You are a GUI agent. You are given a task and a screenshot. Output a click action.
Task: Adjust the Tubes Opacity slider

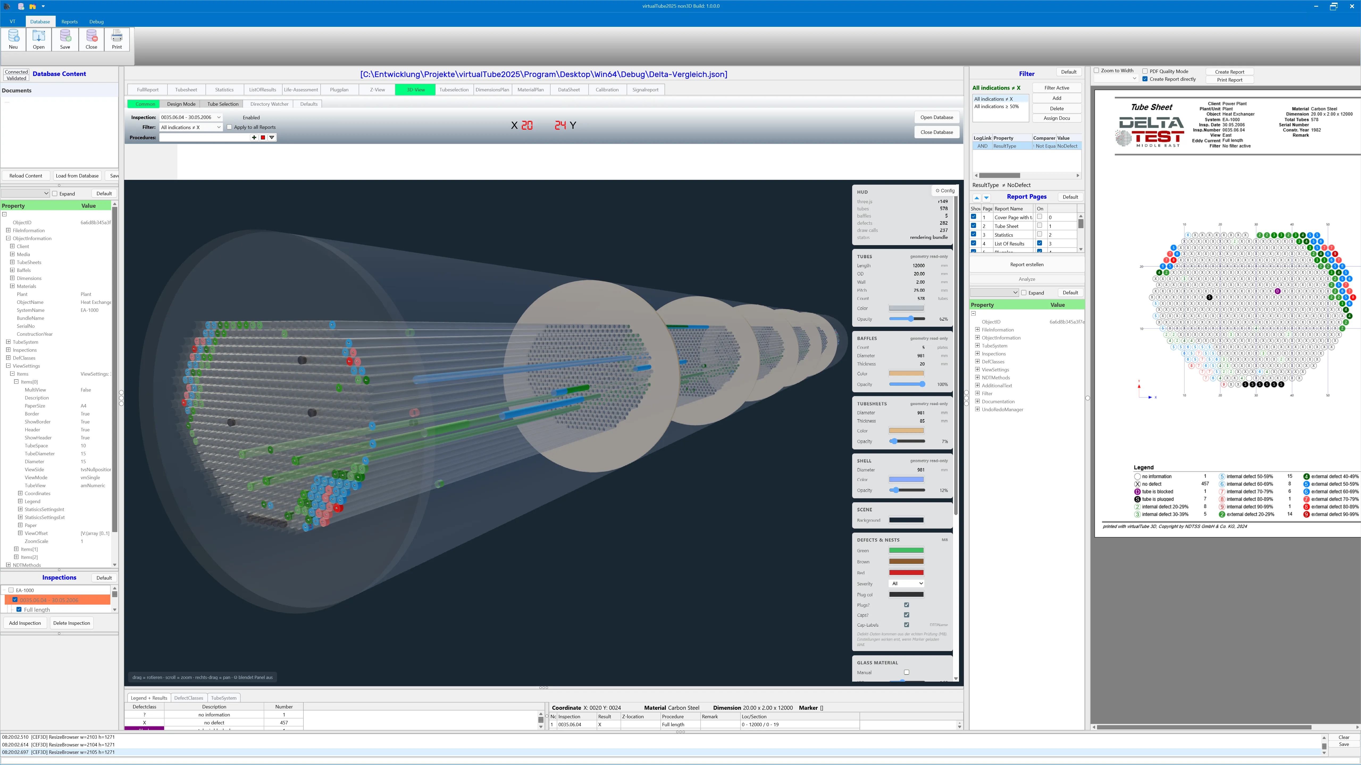[x=907, y=319]
